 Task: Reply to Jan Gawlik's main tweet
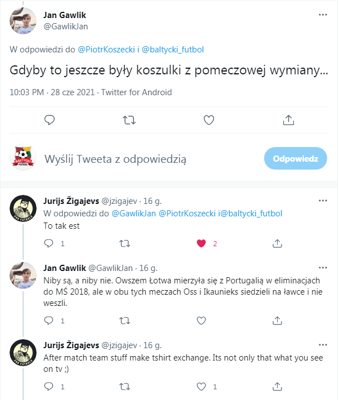pos(50,120)
